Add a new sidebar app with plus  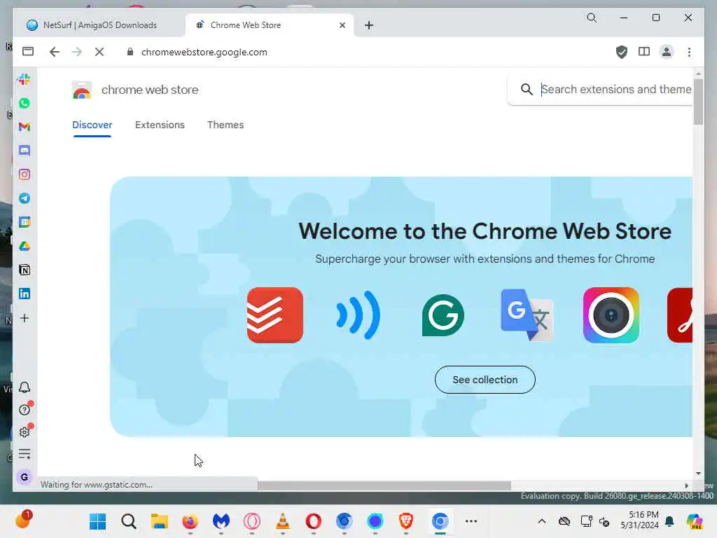[25, 318]
